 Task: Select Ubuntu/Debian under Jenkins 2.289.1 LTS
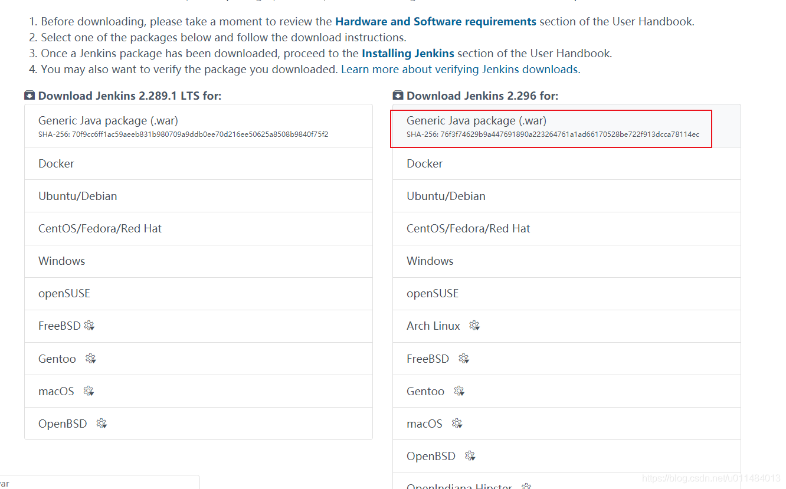pos(198,196)
